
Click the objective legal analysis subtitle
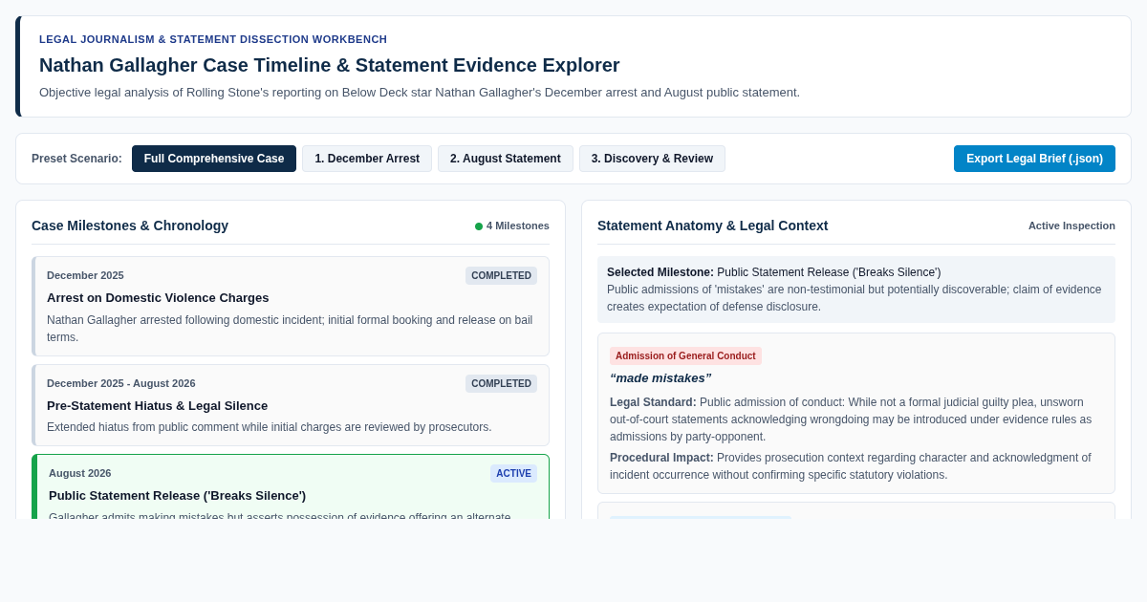click(x=420, y=93)
